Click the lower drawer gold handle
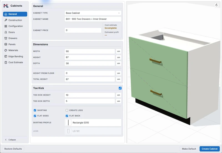The width and height of the screenshot is (222, 153). coord(156,93)
